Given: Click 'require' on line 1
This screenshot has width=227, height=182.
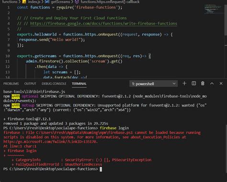Looking at the screenshot, I should point(65,7).
